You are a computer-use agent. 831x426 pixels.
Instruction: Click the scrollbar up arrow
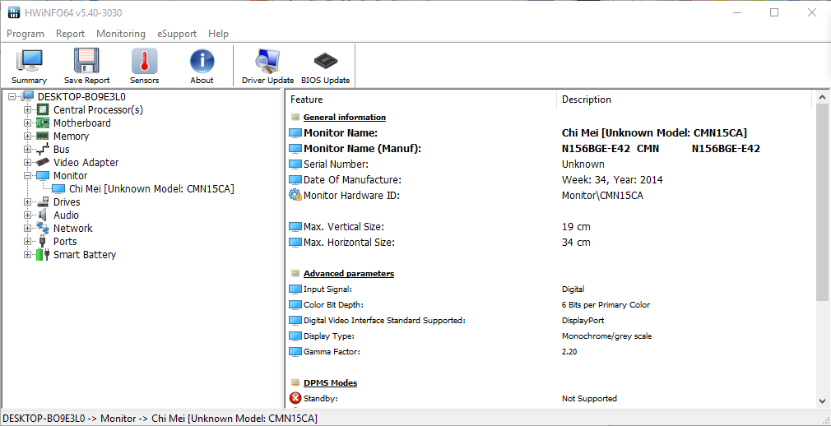[x=823, y=98]
